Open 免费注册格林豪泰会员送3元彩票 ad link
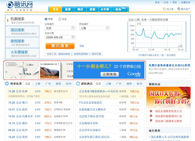Image resolution: width=195 pixels, height=141 pixels. point(169,65)
